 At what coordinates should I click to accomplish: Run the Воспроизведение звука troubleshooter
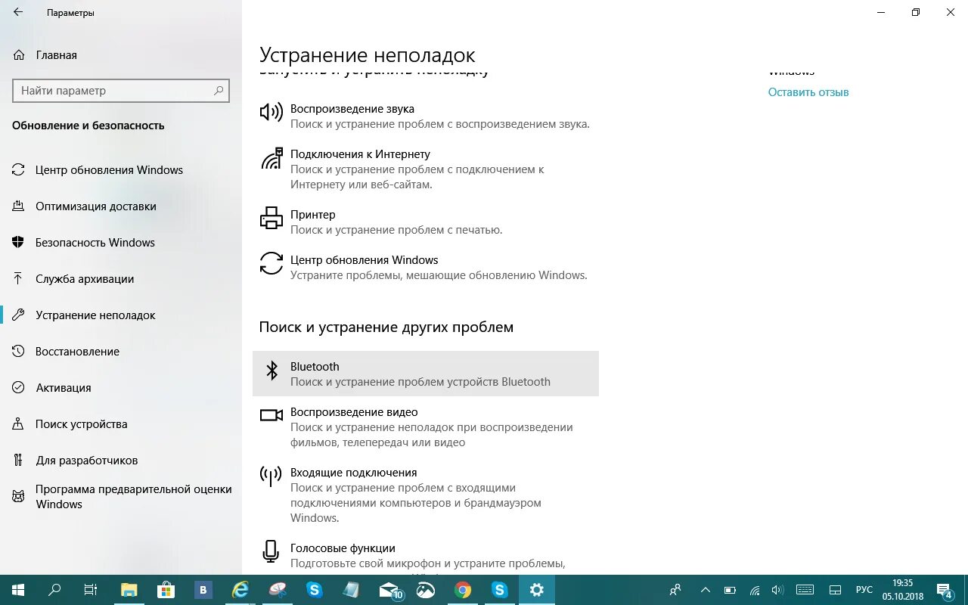pyautogui.click(x=425, y=116)
